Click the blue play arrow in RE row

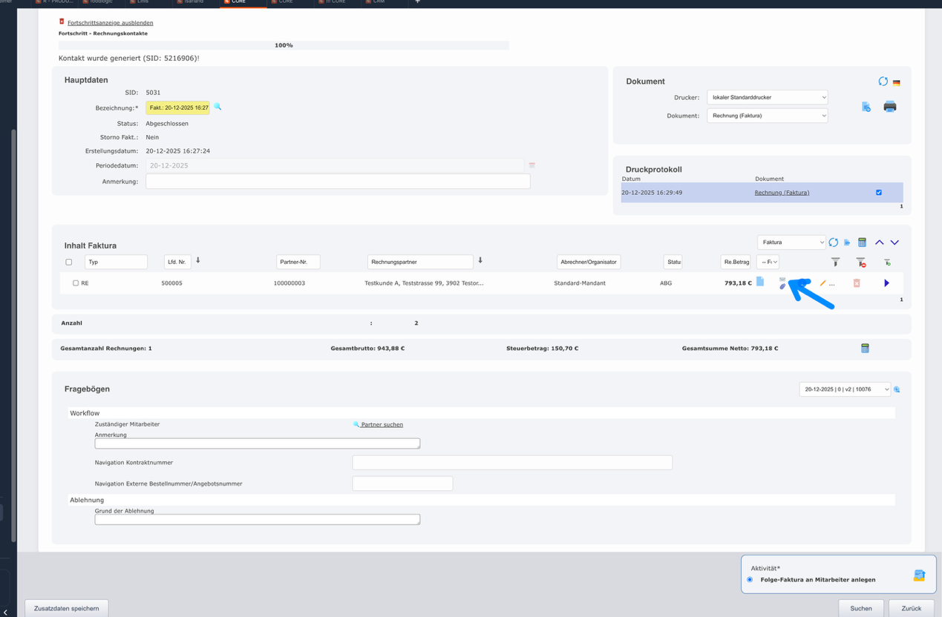coord(886,283)
